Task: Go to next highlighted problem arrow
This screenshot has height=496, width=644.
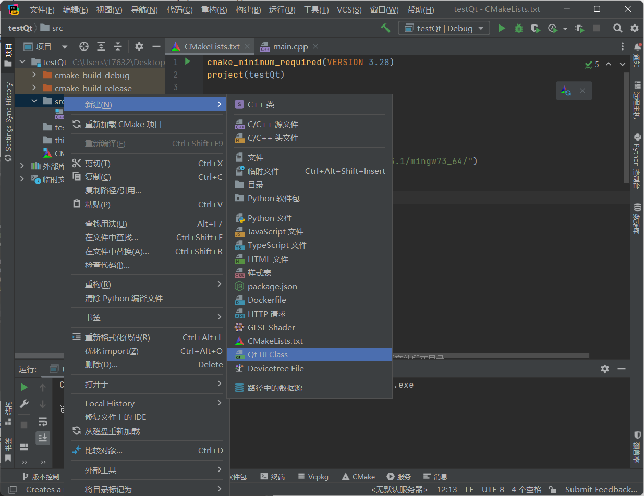Action: coord(622,64)
